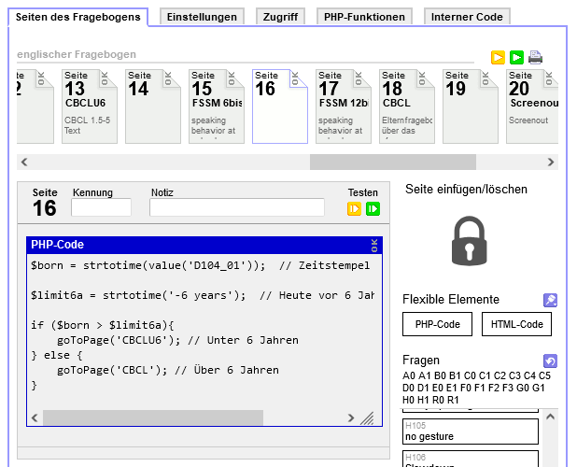Select page thumbnail Seite 17 FSSM 12bis
Screen dimensions: 577x467
(x=344, y=106)
